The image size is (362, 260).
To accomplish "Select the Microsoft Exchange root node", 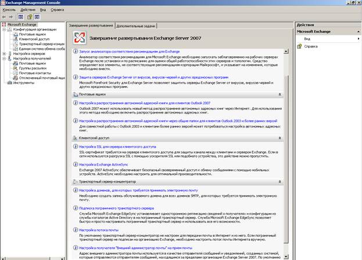I will pos(22,24).
